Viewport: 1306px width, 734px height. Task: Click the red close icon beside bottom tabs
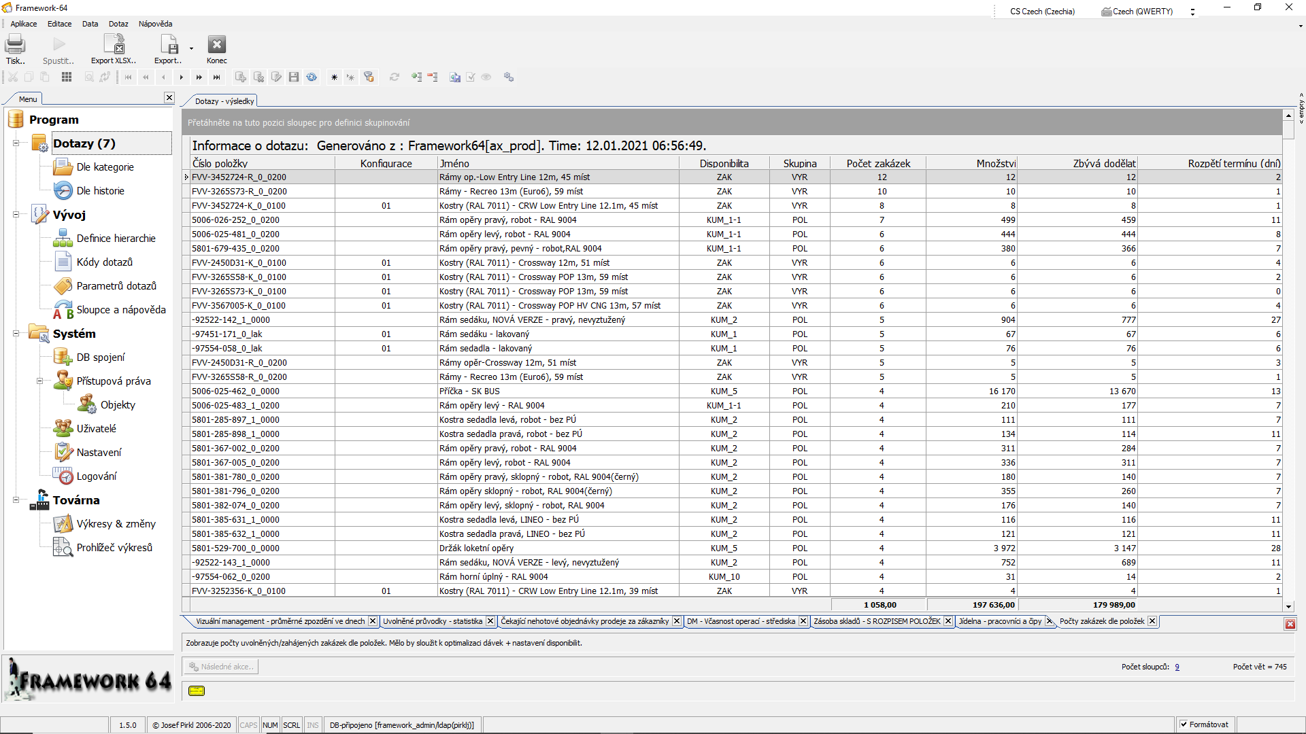coord(1290,624)
